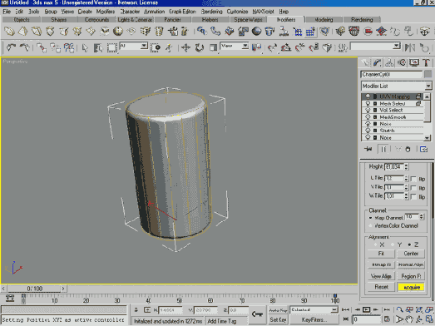Click the large key icon for Set Keys

(x=257, y=314)
